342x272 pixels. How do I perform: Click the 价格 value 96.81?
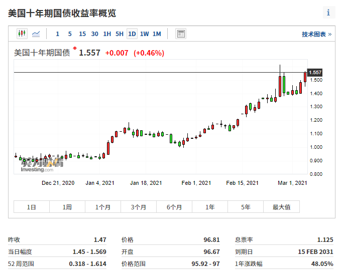click(211, 239)
